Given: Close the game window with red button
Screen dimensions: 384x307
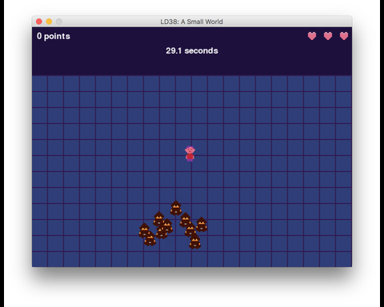Looking at the screenshot, I should pyautogui.click(x=39, y=22).
